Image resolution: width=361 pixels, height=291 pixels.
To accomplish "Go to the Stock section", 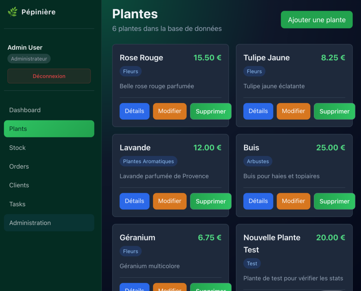I will [x=49, y=147].
